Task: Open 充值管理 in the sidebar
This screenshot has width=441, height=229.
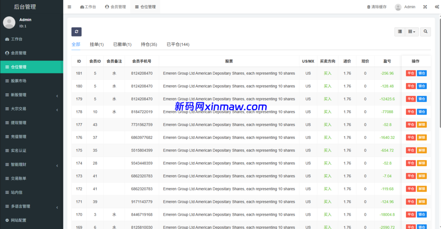Action: coord(31,137)
